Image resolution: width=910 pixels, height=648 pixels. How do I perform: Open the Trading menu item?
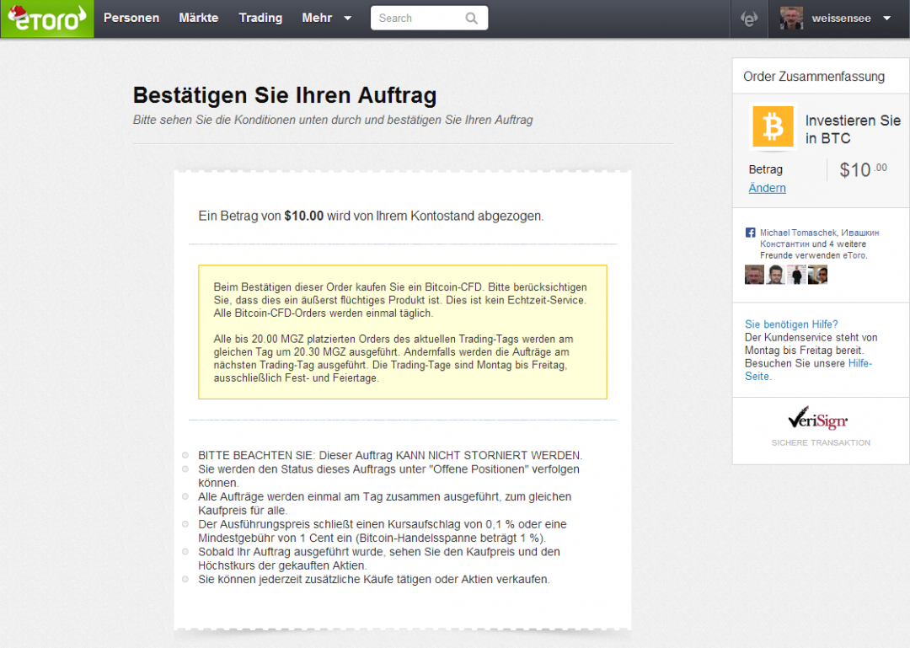coord(260,19)
